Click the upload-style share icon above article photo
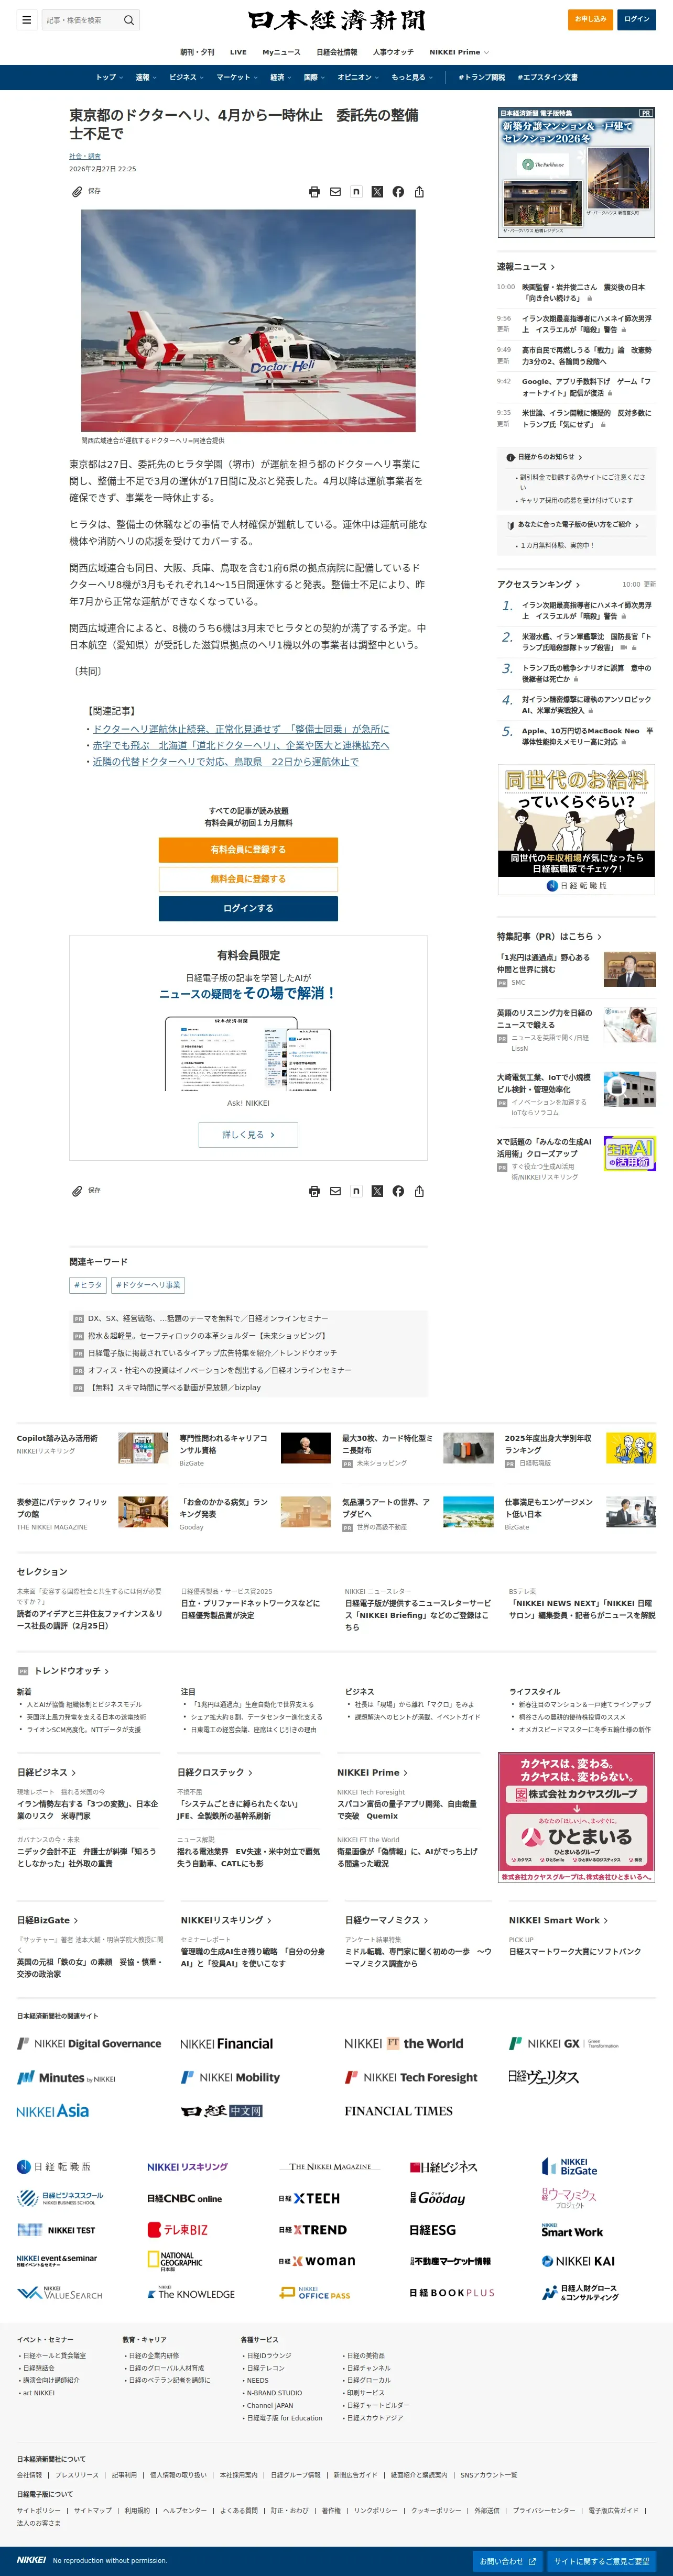673x2576 pixels. pos(419,192)
